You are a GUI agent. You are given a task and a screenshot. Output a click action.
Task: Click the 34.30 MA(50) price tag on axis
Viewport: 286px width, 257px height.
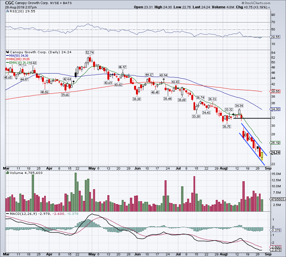point(275,109)
